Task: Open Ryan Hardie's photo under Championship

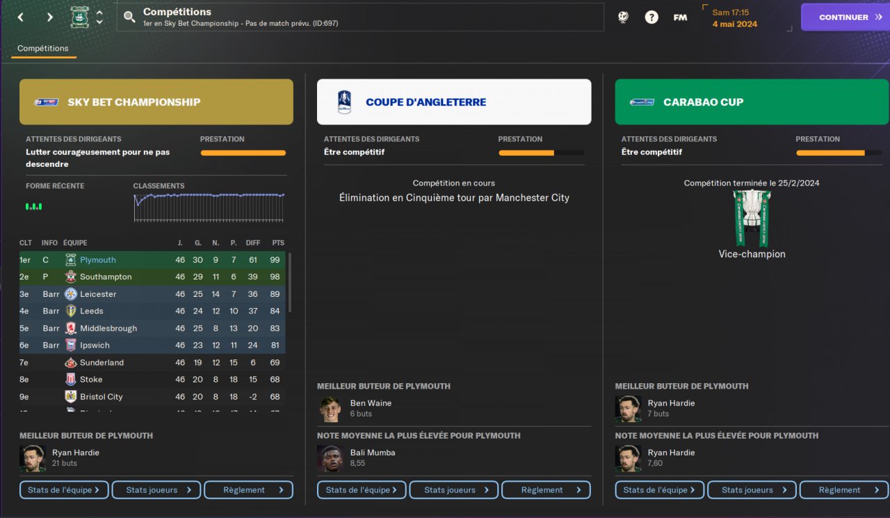Action: click(32, 459)
